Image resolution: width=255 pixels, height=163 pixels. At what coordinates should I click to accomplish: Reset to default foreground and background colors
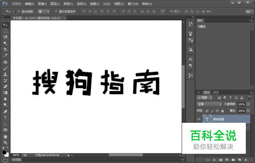coord(3,148)
